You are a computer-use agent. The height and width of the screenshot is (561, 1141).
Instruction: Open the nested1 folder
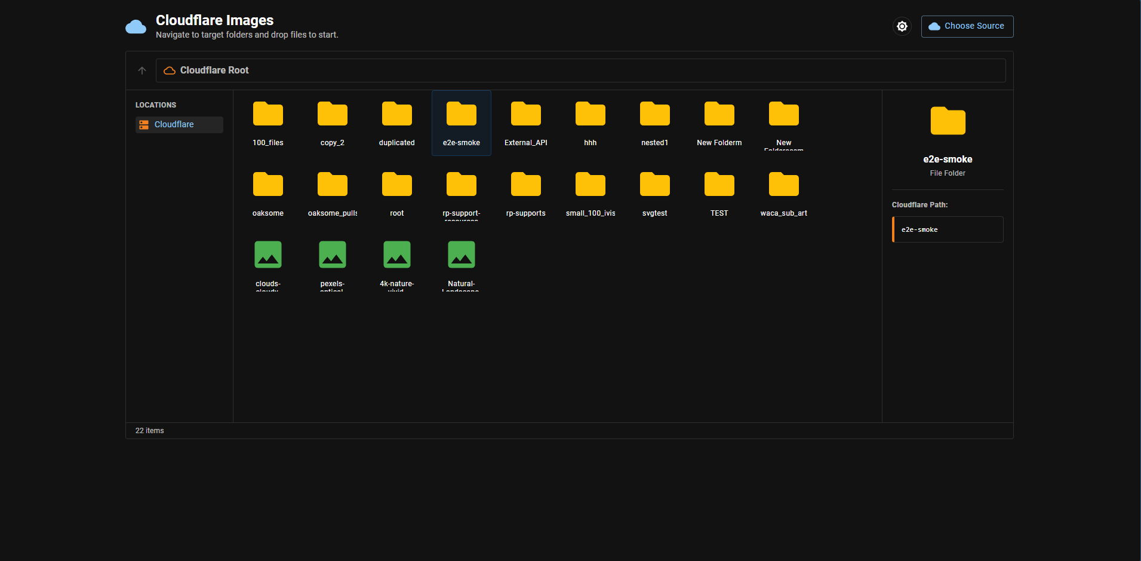pyautogui.click(x=655, y=123)
